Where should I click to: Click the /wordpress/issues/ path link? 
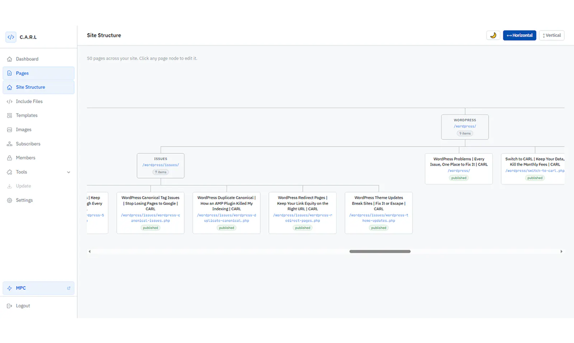tap(161, 165)
